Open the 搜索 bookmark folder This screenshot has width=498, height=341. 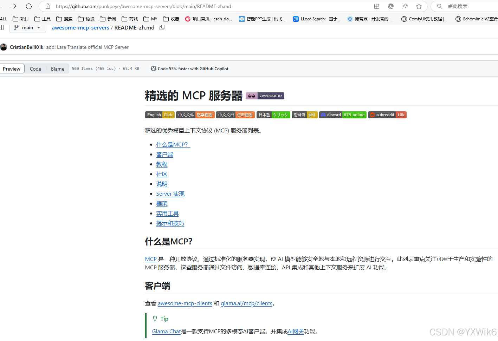[64, 19]
